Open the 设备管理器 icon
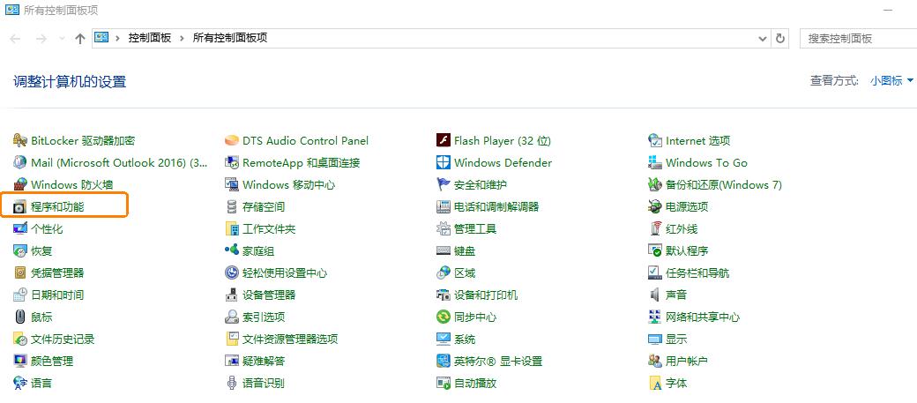The image size is (917, 403). 232,295
